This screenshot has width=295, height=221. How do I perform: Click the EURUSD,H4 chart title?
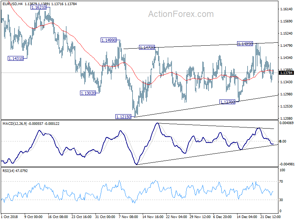pyautogui.click(x=13, y=4)
